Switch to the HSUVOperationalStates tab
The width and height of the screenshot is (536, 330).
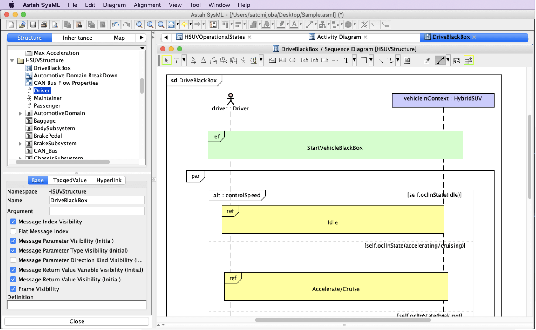coord(214,37)
